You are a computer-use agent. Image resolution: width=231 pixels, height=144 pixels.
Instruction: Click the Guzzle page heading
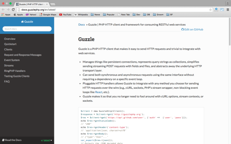click(86, 39)
